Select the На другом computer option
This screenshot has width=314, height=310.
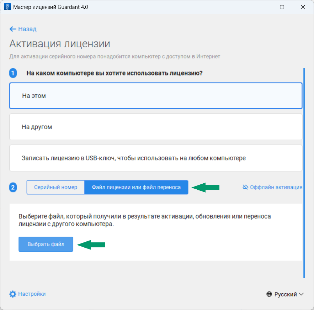[156, 127]
